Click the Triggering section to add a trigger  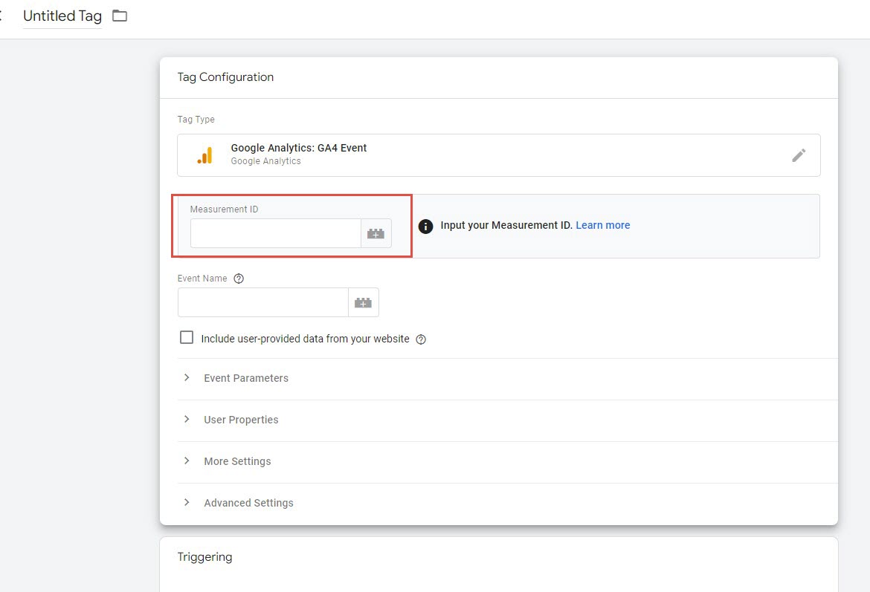[x=204, y=556]
